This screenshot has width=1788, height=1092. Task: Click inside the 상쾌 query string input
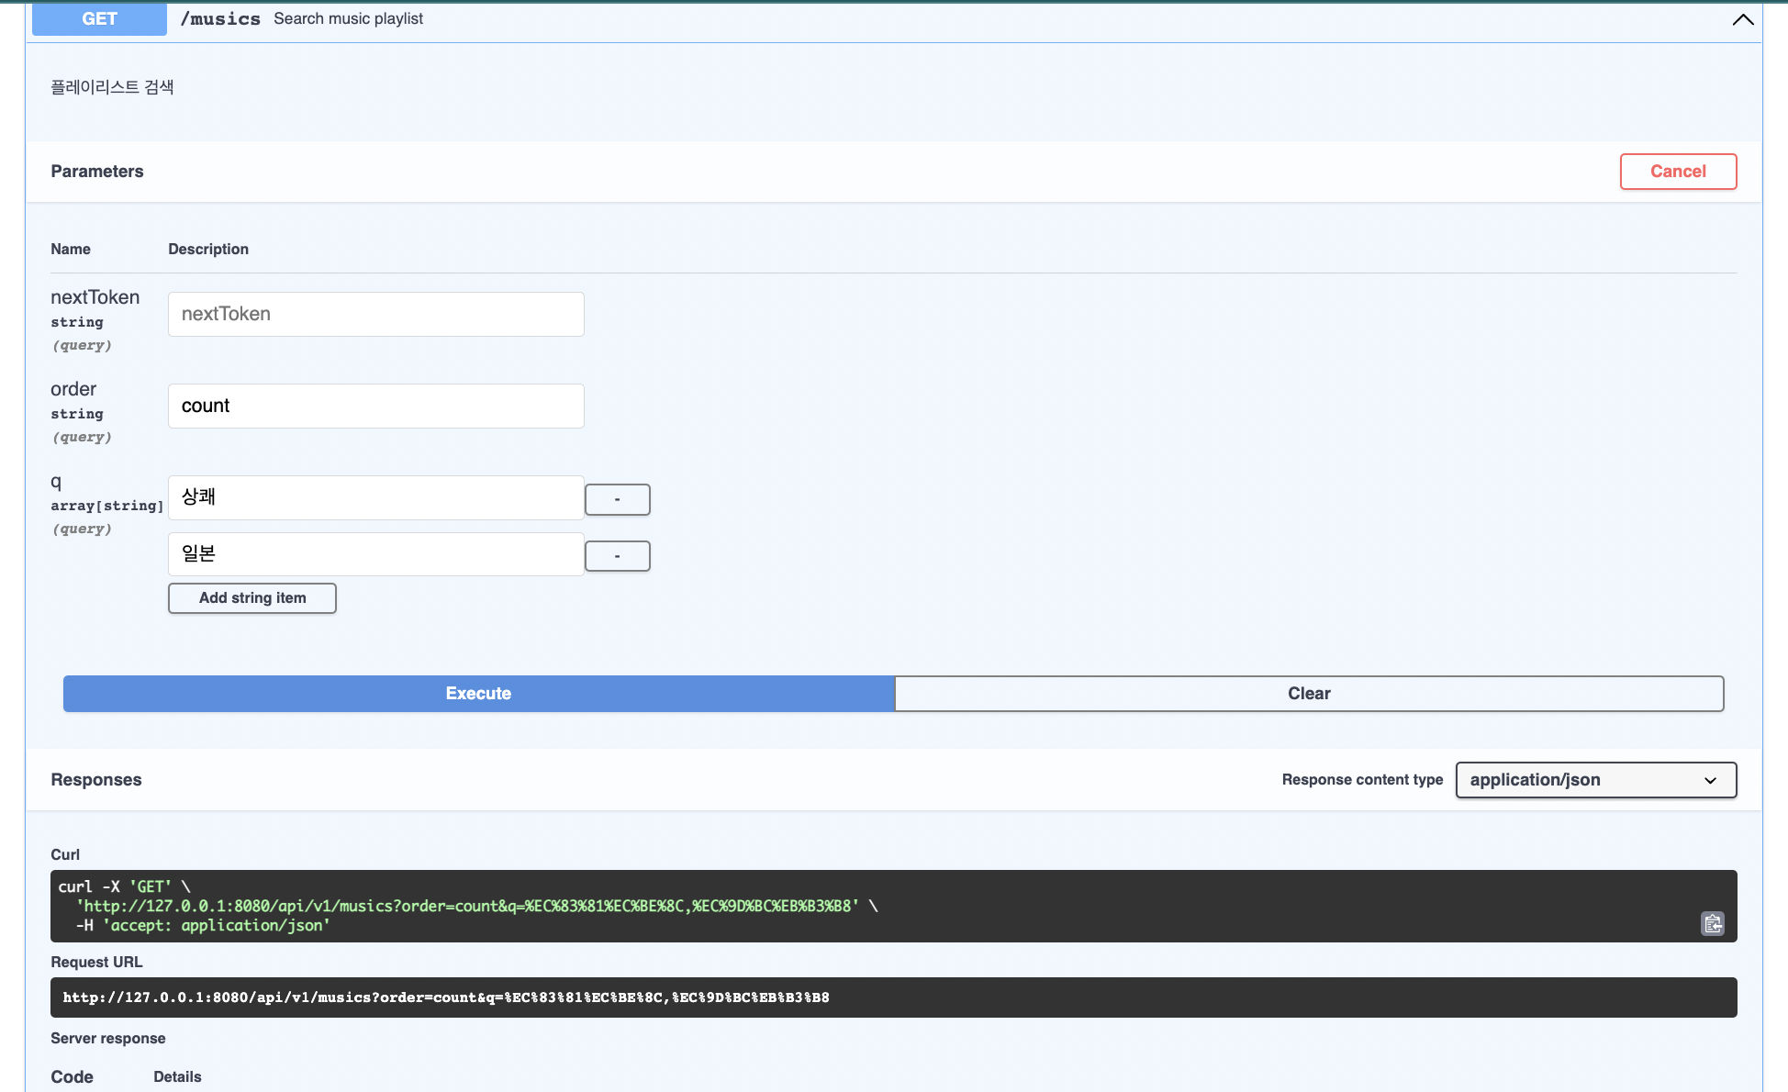[375, 497]
